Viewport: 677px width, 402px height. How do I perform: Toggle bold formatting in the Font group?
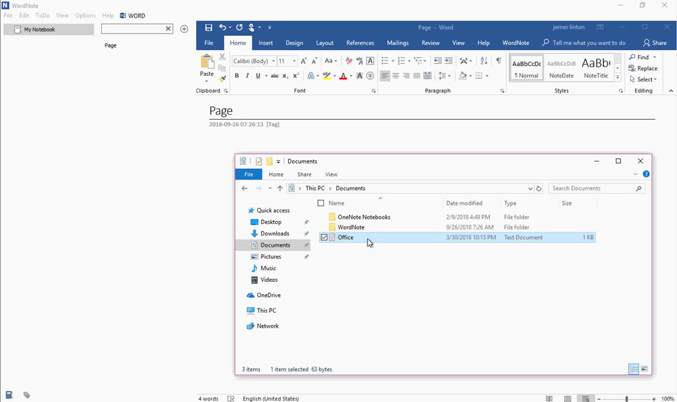pyautogui.click(x=237, y=76)
